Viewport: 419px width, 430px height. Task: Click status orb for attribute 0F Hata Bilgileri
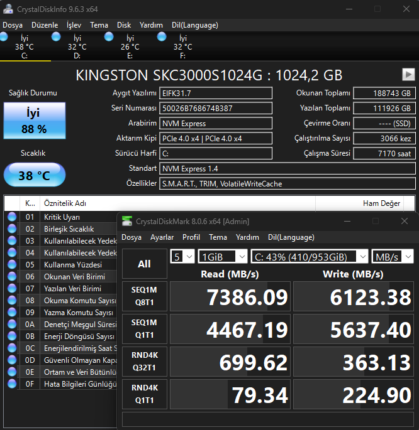pyautogui.click(x=12, y=384)
